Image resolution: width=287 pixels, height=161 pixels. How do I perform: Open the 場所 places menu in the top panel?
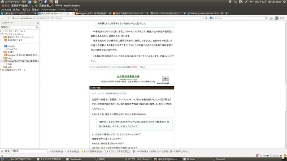pyautogui.click(x=24, y=2)
